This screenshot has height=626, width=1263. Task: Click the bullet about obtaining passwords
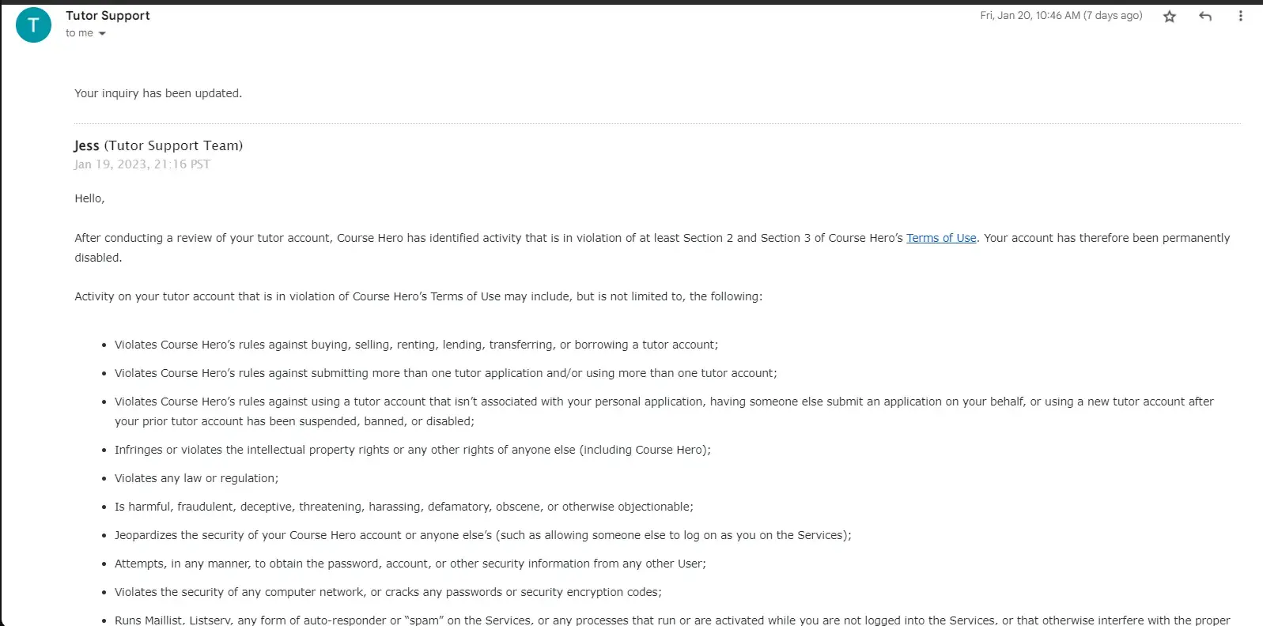tap(410, 564)
